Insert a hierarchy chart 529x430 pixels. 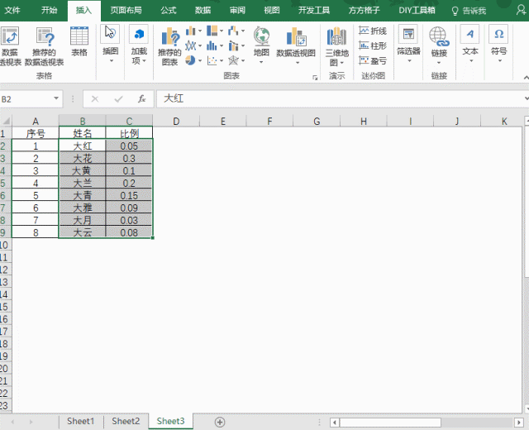212,31
